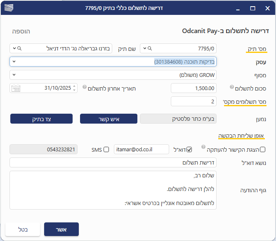Expand the 'עסק' business dropdown
276x241 pixels.
tap(14, 62)
